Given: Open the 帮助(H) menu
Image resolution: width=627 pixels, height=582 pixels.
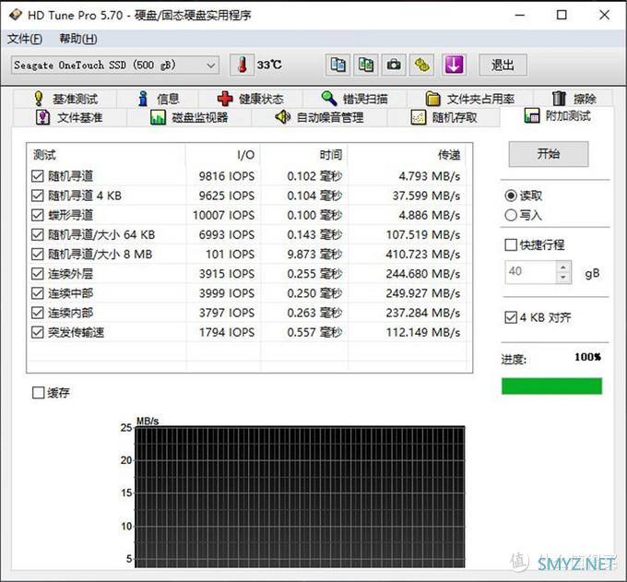Looking at the screenshot, I should [78, 39].
